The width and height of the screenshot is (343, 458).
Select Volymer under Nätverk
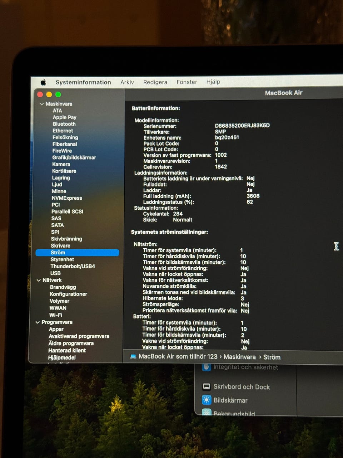[59, 301]
